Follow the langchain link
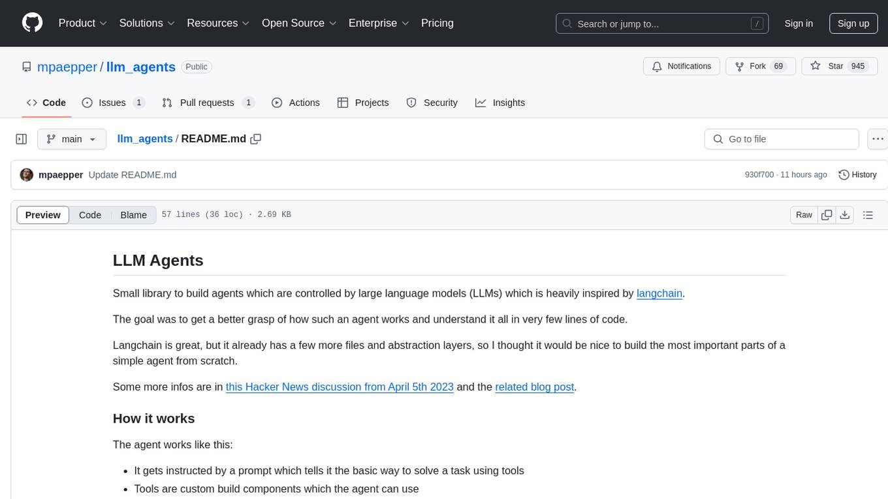Image resolution: width=888 pixels, height=499 pixels. pos(659,293)
